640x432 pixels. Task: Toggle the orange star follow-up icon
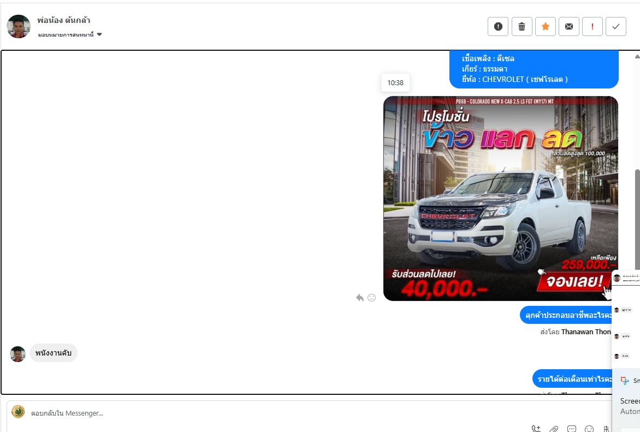[546, 27]
